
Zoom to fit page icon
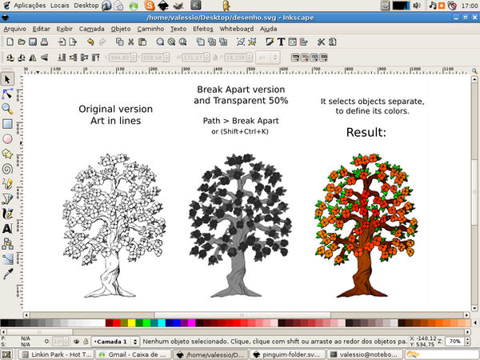tap(182, 42)
